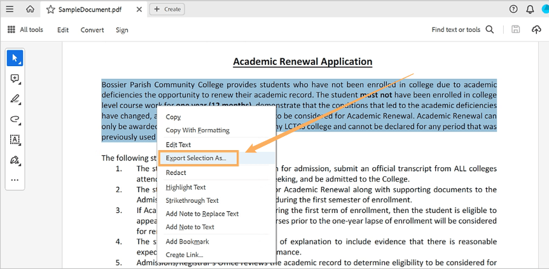Star the SampleDocument.pdf tab
The image size is (549, 269).
(x=51, y=10)
